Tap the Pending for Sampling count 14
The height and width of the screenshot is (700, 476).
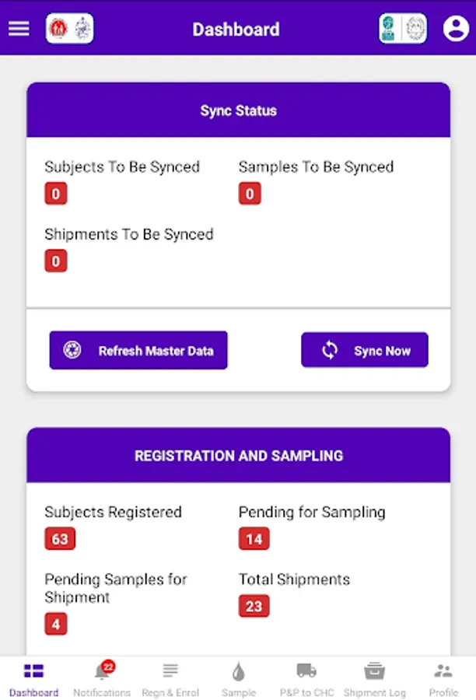(x=254, y=538)
